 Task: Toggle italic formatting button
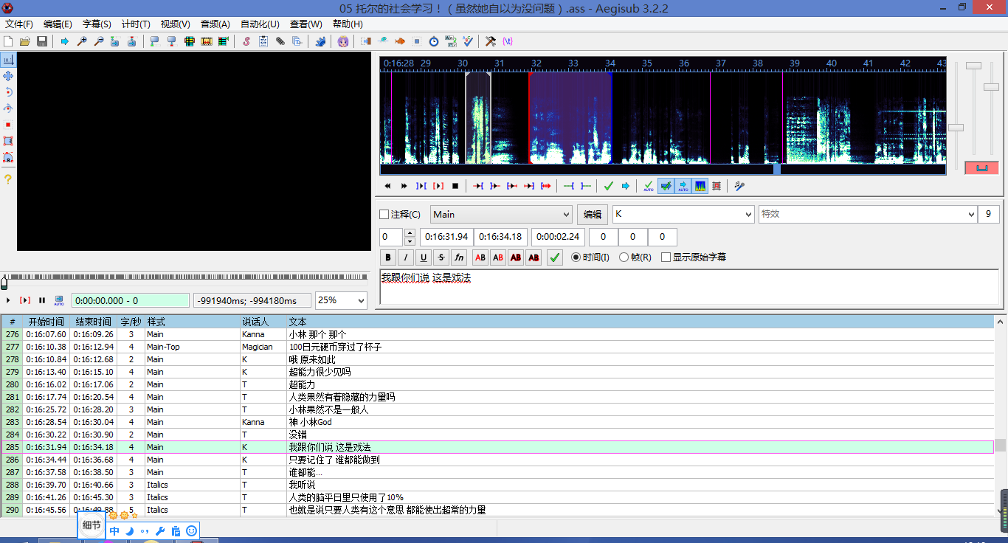406,257
